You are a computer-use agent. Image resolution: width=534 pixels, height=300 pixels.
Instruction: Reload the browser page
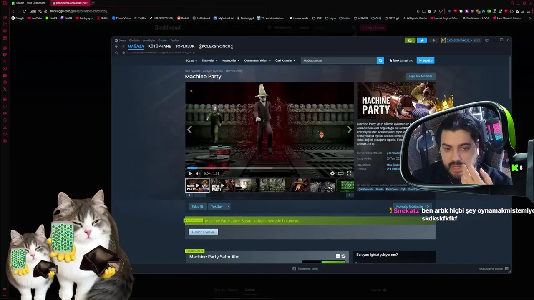pyautogui.click(x=24, y=11)
